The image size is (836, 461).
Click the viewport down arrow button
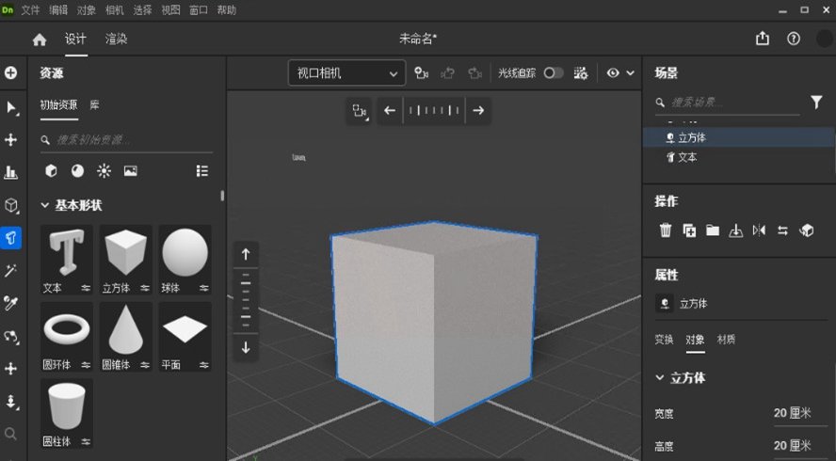pyautogui.click(x=246, y=347)
